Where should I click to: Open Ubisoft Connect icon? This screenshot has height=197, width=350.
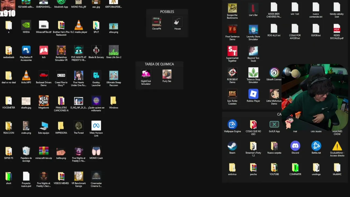(x=274, y=72)
